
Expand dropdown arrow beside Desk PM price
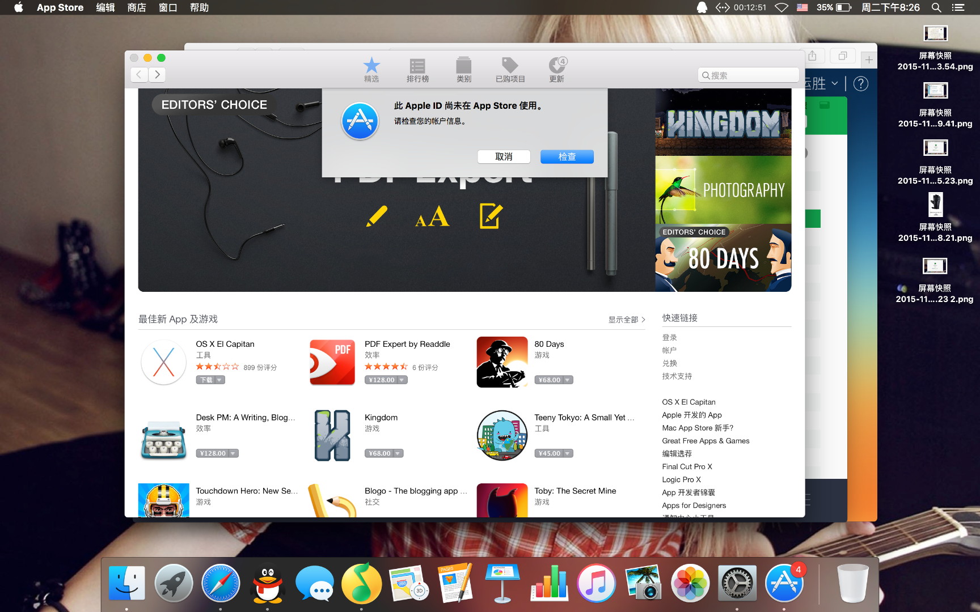[234, 453]
